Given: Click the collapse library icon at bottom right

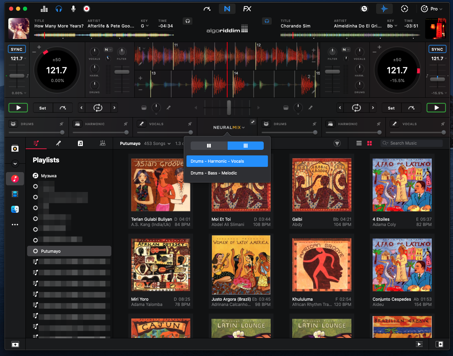Looking at the screenshot, I should (439, 344).
